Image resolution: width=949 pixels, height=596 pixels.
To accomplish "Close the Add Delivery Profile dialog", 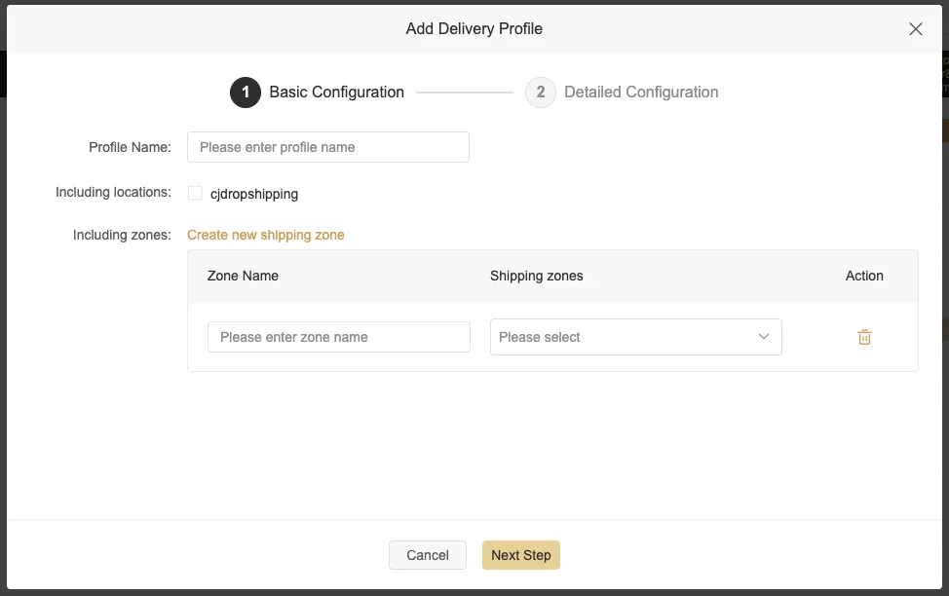I will (x=915, y=29).
